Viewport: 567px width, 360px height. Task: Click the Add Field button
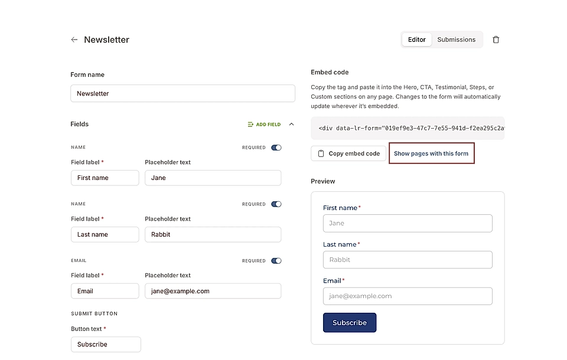tap(264, 125)
